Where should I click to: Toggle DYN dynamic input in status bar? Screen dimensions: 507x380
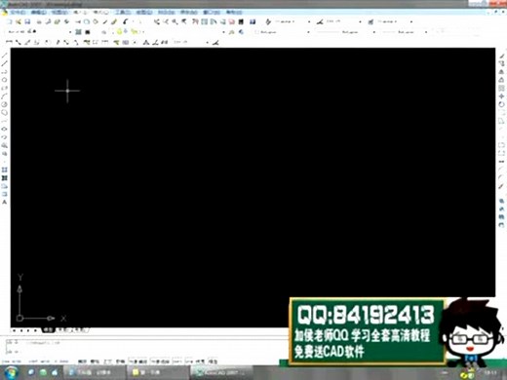pyautogui.click(x=189, y=361)
